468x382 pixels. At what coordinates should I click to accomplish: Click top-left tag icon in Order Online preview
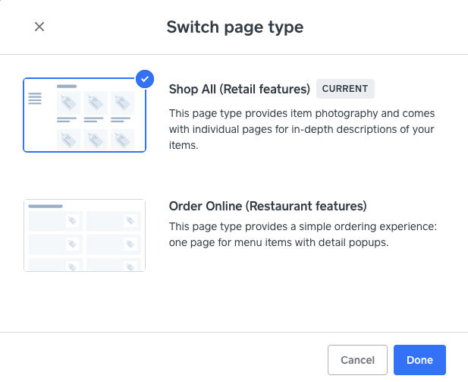(72, 221)
